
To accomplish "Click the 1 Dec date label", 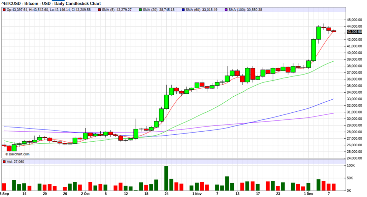I will tap(308, 194).
